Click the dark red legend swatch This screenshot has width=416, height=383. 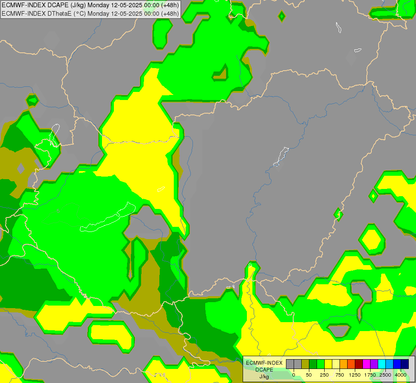(359, 364)
